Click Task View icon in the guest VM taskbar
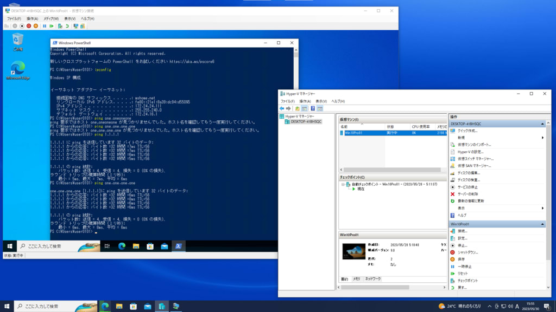This screenshot has height=312, width=556. (x=107, y=246)
